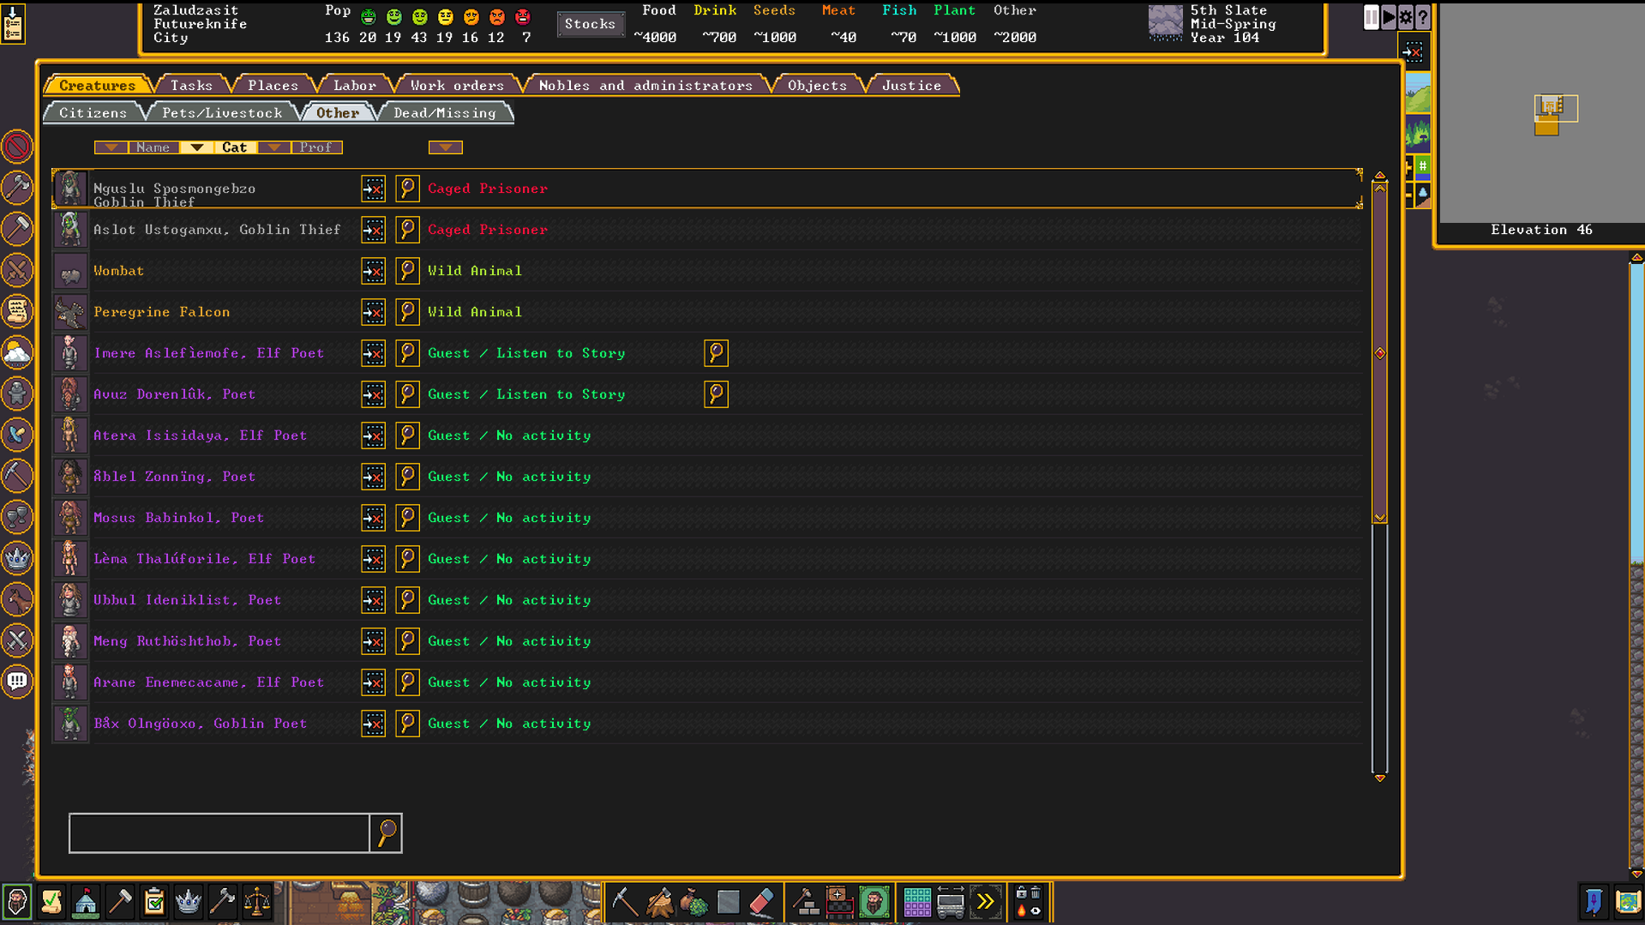Open the build menu hammer-and-blocks icon

(x=805, y=902)
